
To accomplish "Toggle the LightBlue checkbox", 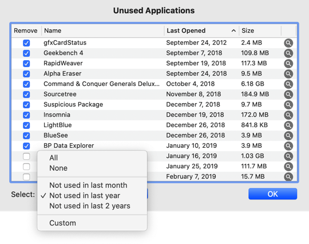I will point(26,125).
